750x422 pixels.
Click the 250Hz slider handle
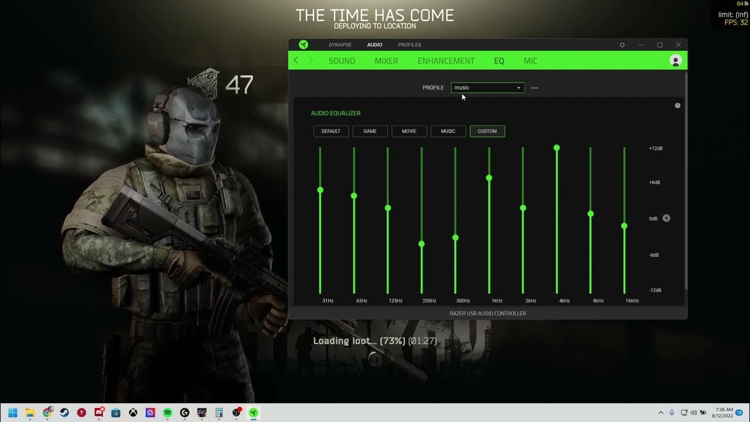click(421, 244)
